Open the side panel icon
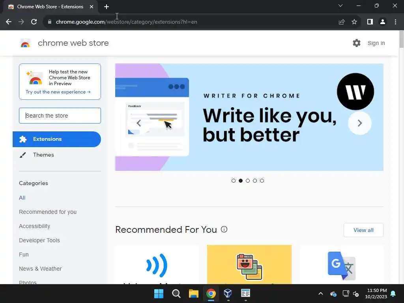The height and width of the screenshot is (303, 404). (370, 22)
